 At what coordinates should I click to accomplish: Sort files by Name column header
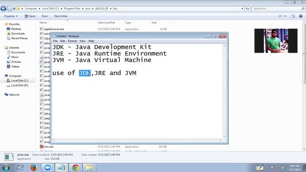43,22
